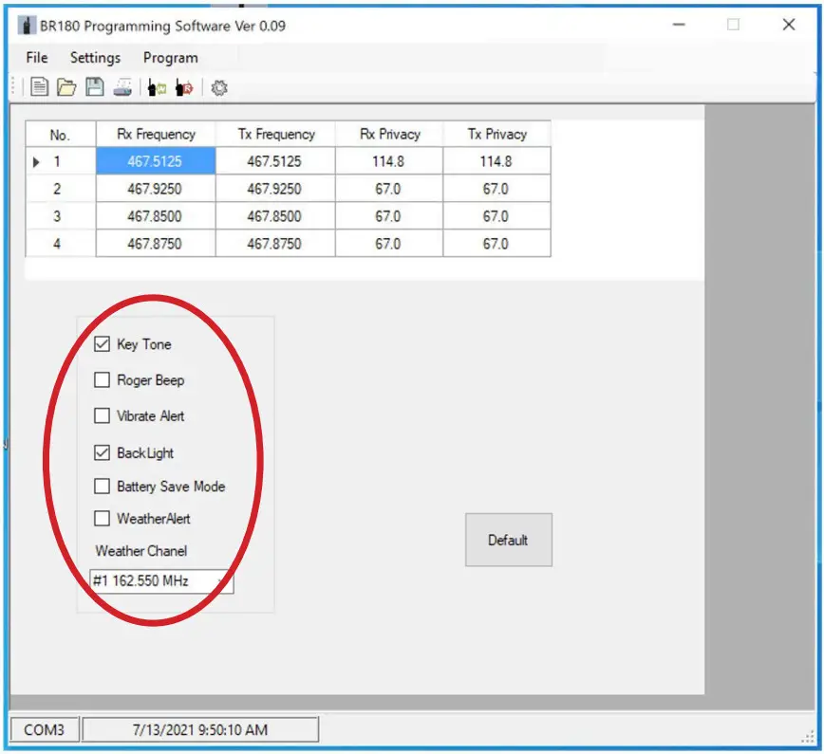Select row header for channel 4
The width and height of the screenshot is (824, 754).
coord(61,243)
